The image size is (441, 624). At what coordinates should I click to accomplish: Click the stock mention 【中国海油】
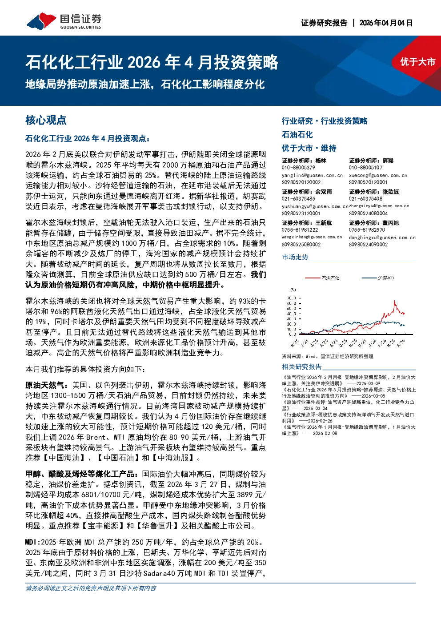tap(64, 458)
